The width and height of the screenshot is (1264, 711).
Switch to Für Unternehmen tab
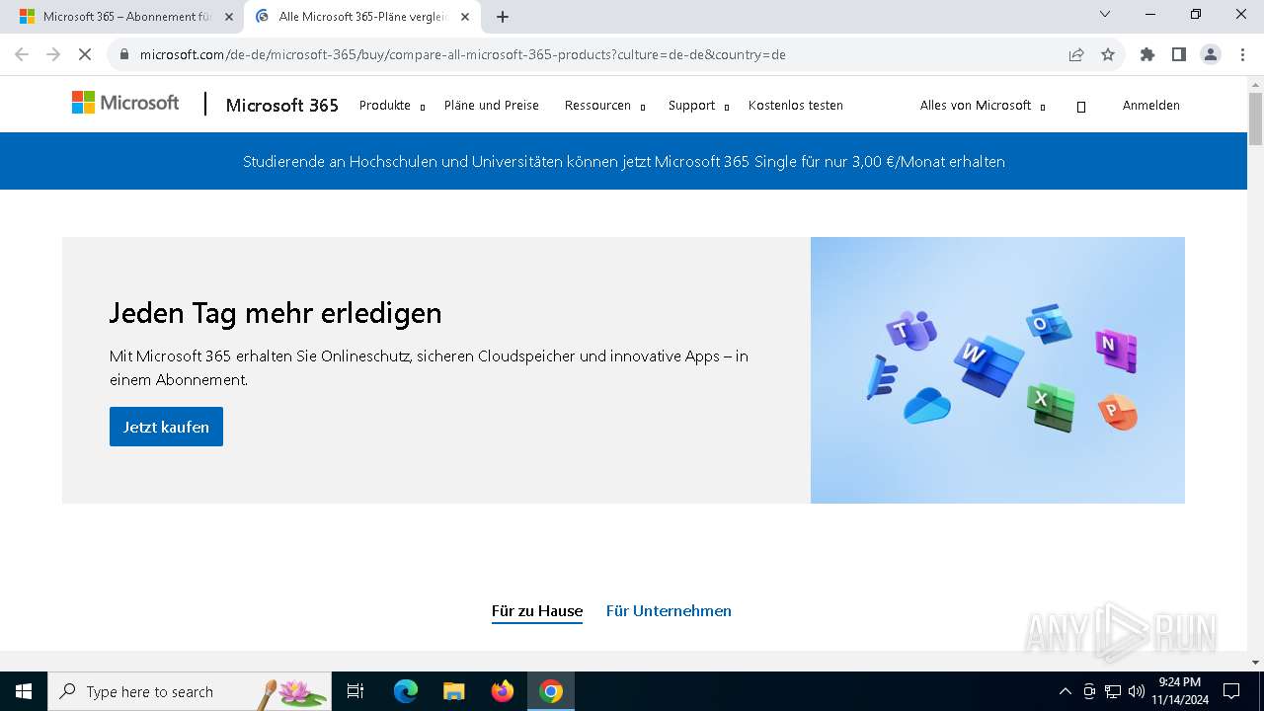pyautogui.click(x=669, y=611)
